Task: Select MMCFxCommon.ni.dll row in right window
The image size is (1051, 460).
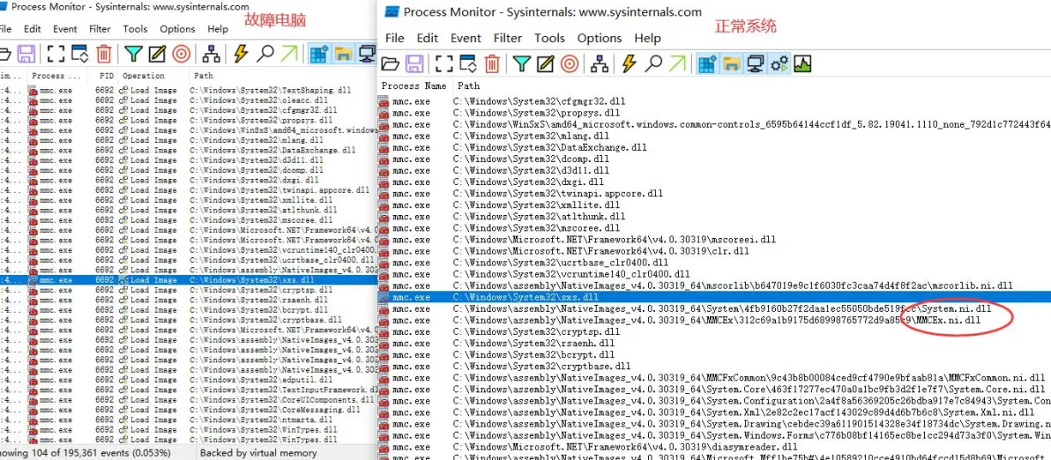Action: pyautogui.click(x=714, y=377)
